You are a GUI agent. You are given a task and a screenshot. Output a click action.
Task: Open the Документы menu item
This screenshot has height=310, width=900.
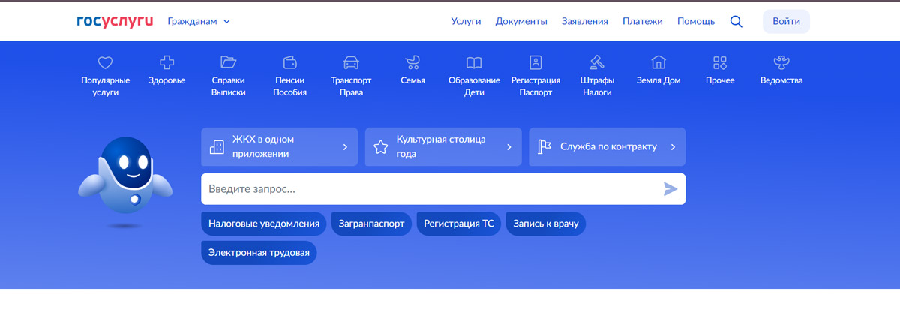(x=521, y=21)
